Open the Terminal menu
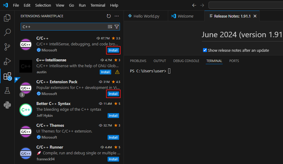Image resolution: width=283 pixels, height=164 pixels. pos(98,5)
